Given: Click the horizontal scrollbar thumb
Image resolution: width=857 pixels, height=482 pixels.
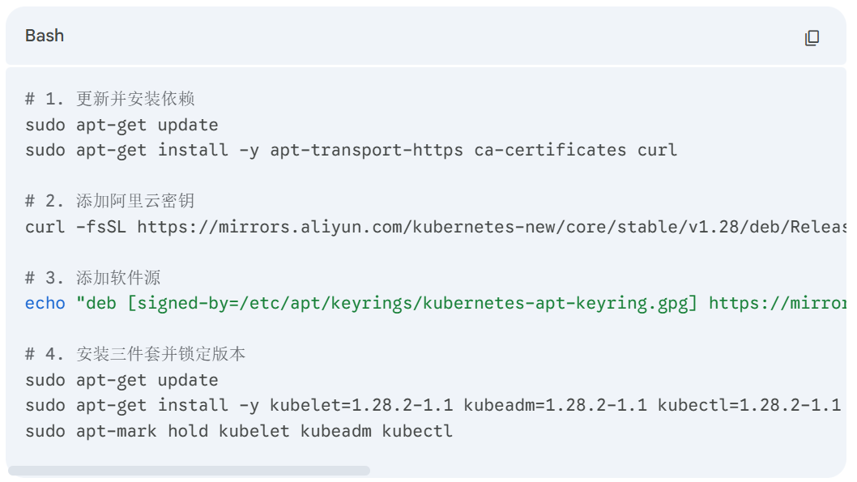Looking at the screenshot, I should point(189,471).
